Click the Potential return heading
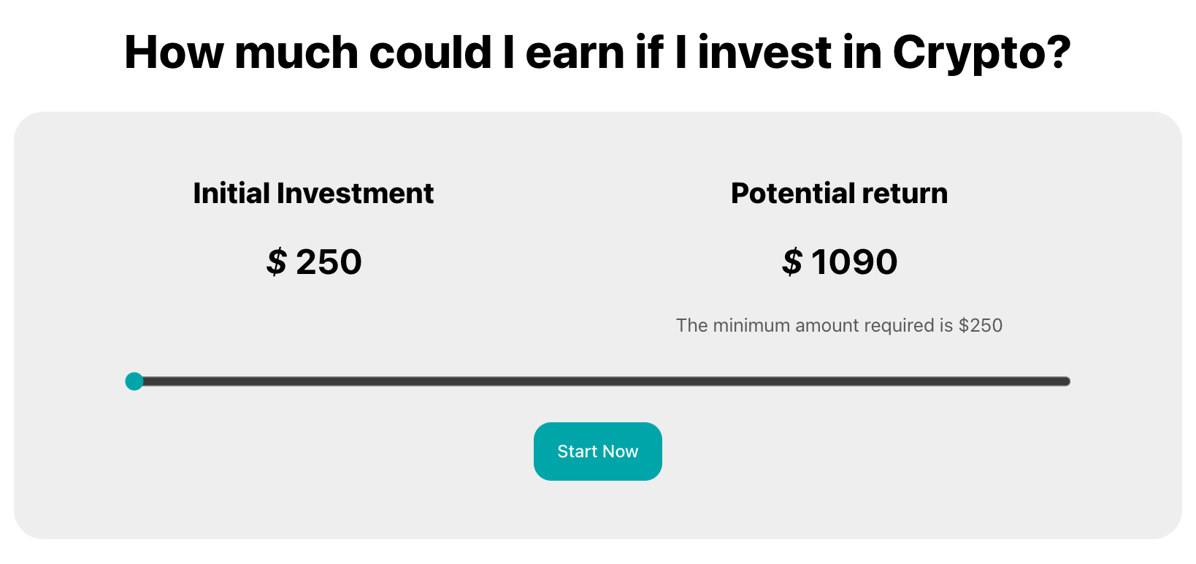 (x=839, y=194)
